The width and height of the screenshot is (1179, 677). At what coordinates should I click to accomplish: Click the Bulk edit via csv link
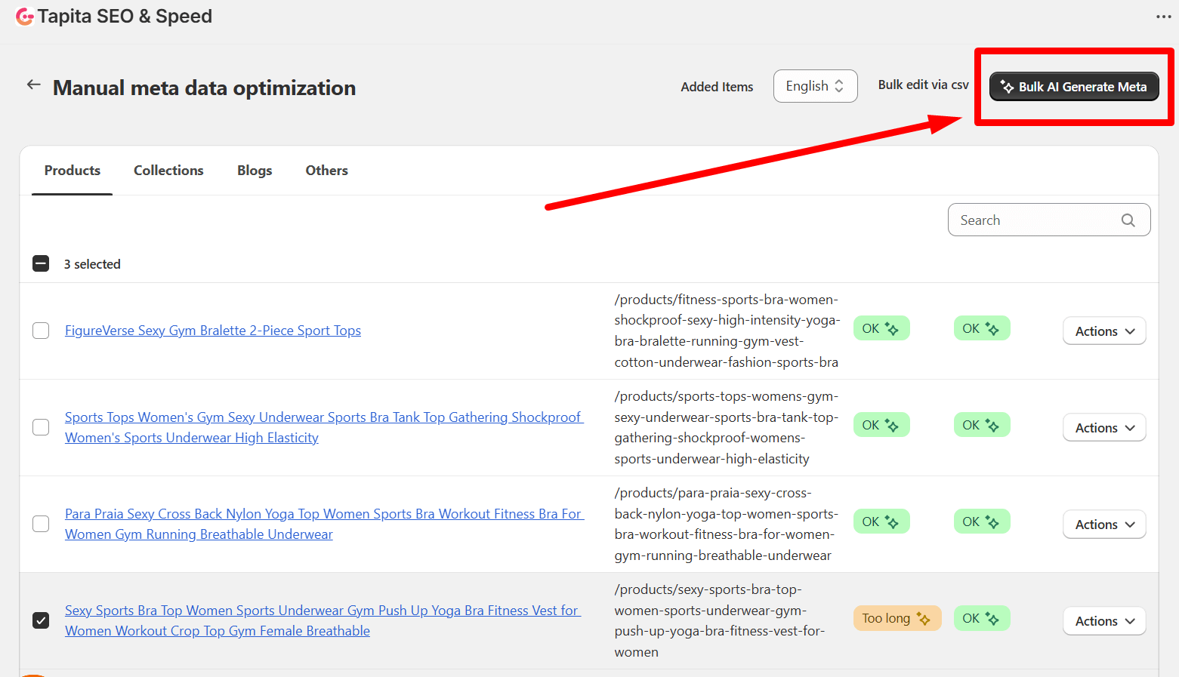[923, 85]
